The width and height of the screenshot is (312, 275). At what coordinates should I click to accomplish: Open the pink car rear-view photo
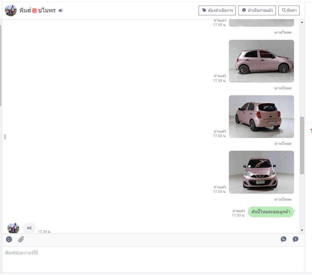(x=261, y=116)
